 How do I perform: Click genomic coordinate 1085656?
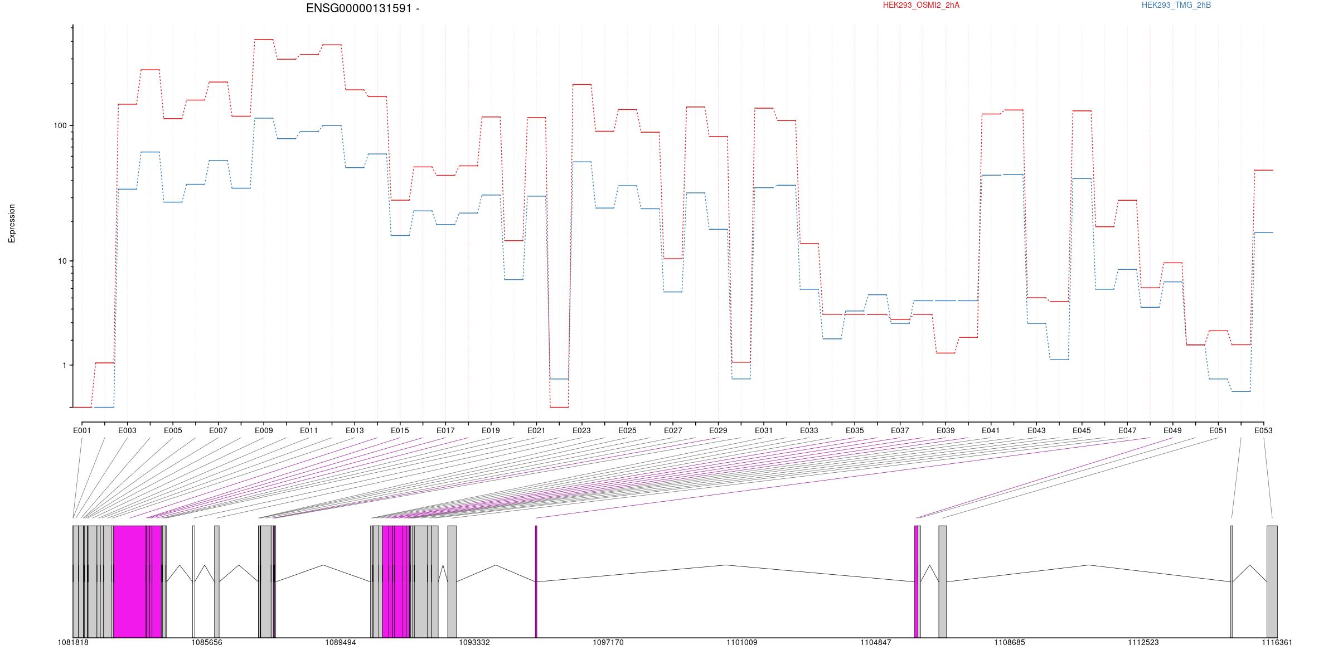tap(207, 642)
